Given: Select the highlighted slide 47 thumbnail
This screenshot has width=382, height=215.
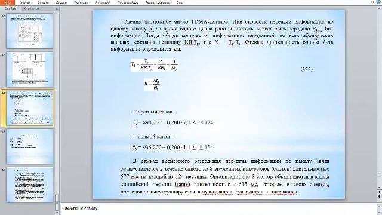Looking at the screenshot, I should click(29, 108).
